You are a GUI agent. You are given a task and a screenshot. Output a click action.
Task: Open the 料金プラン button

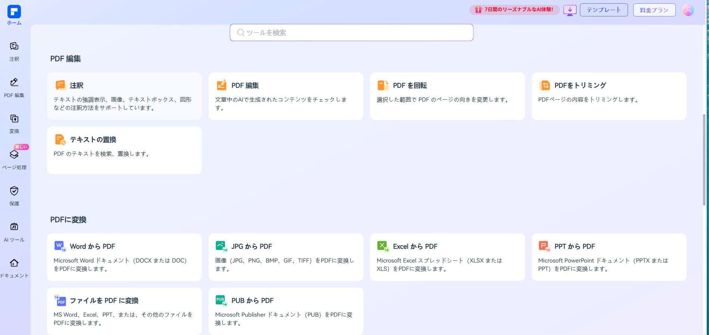coord(654,10)
